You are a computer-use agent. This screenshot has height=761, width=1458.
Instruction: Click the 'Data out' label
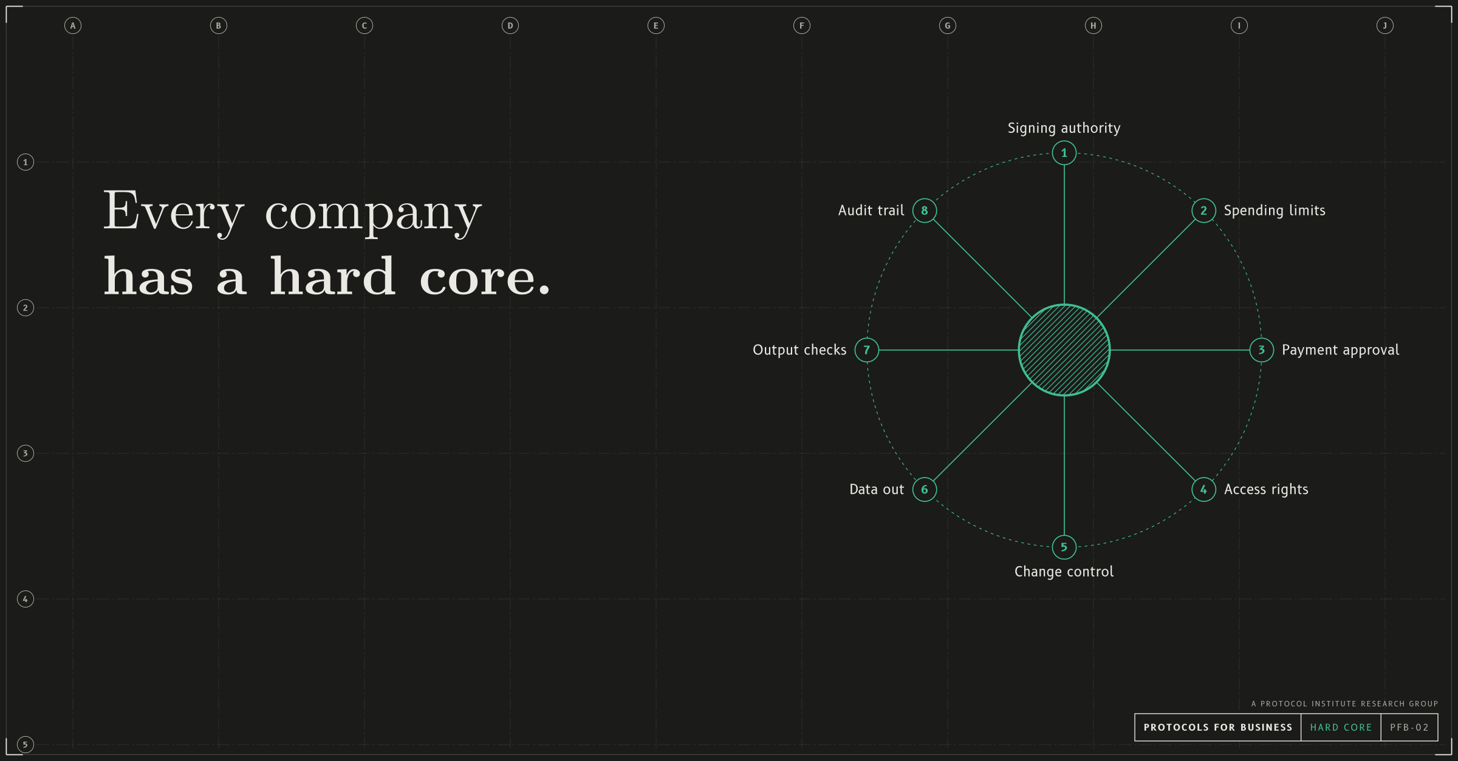pyautogui.click(x=877, y=489)
